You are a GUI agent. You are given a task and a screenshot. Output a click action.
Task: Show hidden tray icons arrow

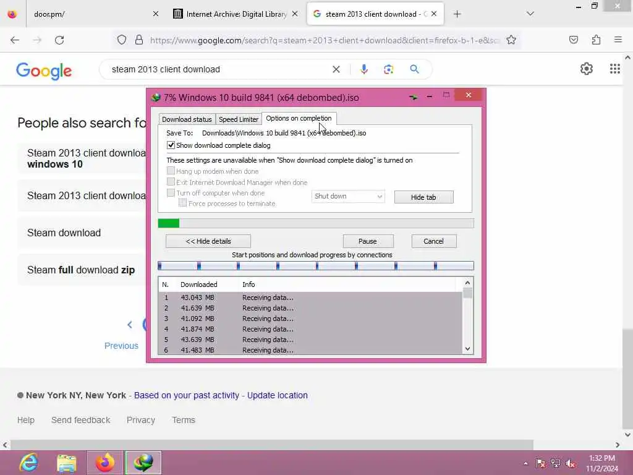(x=525, y=463)
